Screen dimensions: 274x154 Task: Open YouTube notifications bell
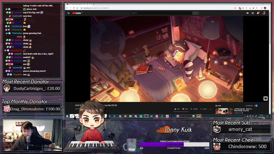point(258,13)
